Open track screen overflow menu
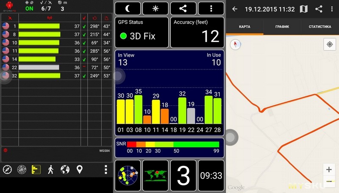 pyautogui.click(x=331, y=9)
